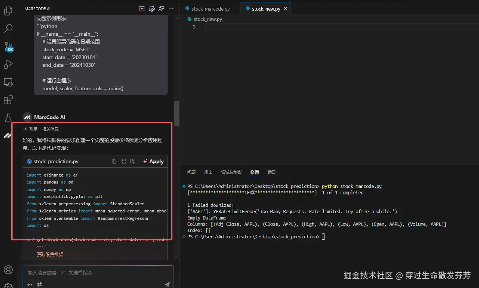479x288 pixels.
Task: Open the 端口 (Ports) panel tab
Action: (x=271, y=172)
